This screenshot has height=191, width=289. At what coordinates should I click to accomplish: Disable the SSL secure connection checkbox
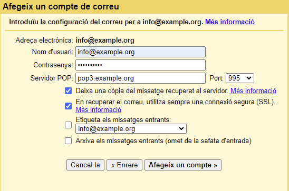[68, 106]
